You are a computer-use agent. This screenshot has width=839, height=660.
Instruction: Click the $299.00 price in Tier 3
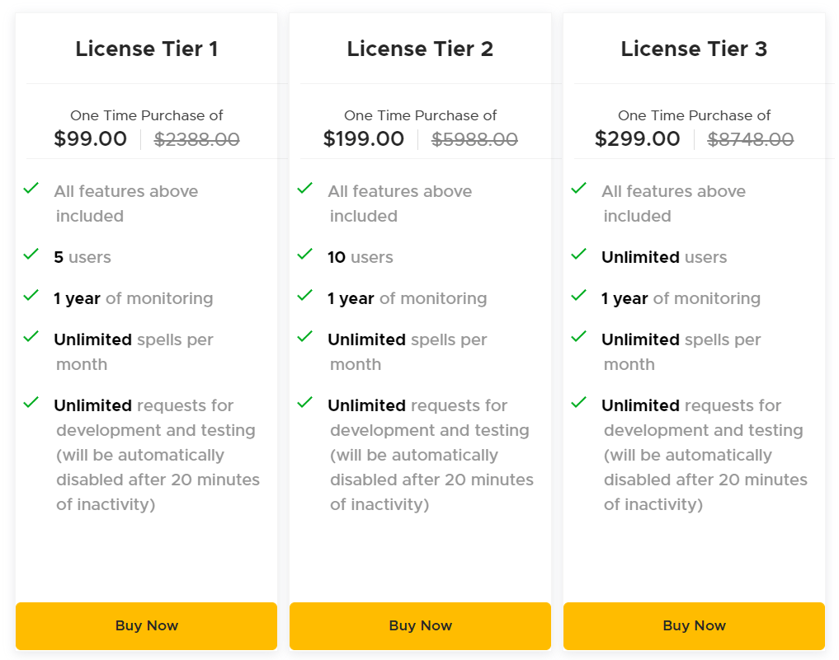pos(638,139)
